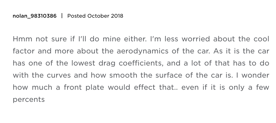Click the vertical separator after the username

point(62,16)
